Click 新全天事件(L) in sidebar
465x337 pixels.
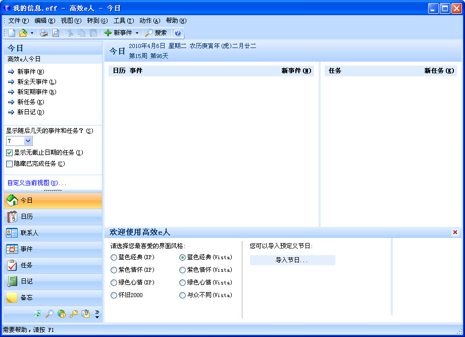[37, 82]
